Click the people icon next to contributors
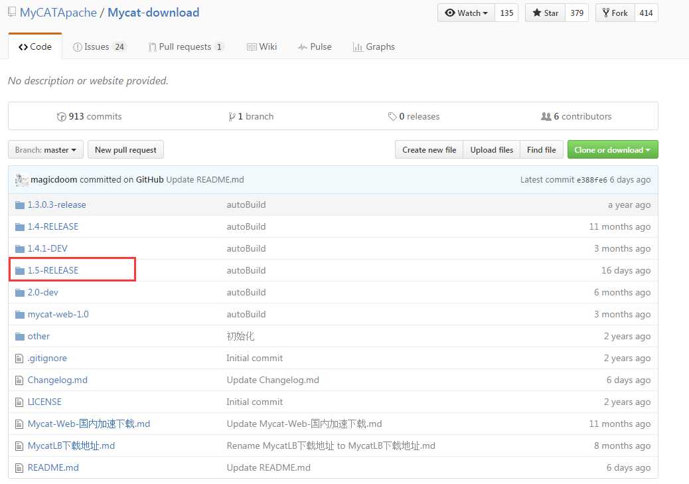Screen dimensions: 689x484 coord(546,116)
